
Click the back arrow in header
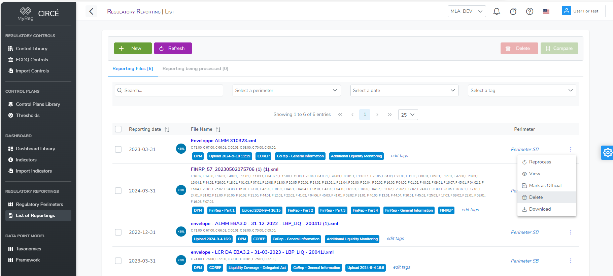[x=91, y=11]
